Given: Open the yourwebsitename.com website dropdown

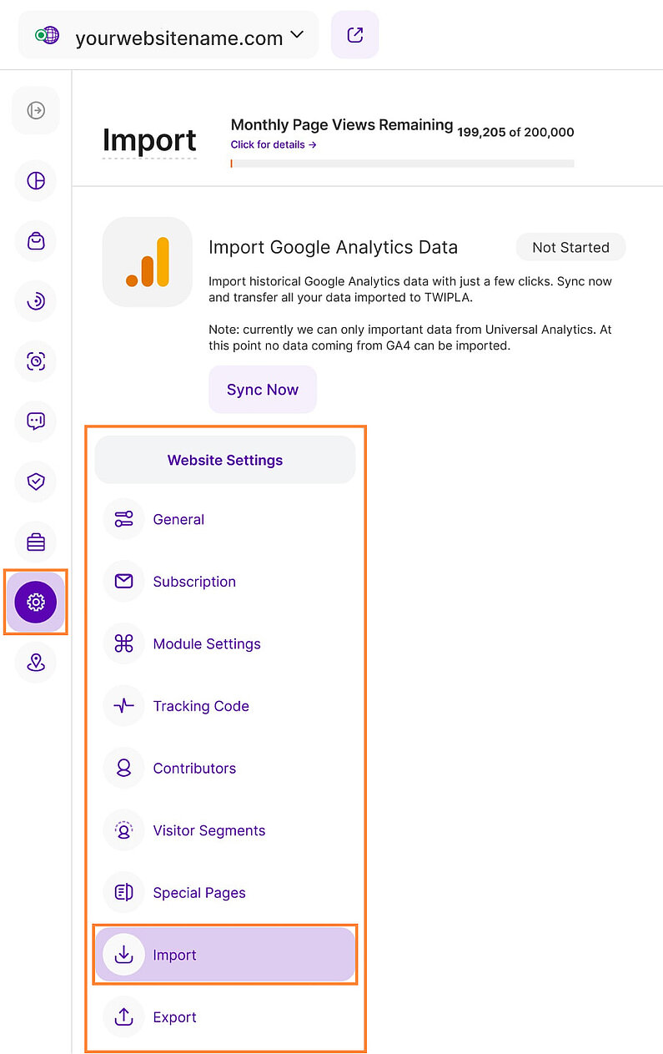Looking at the screenshot, I should [167, 36].
